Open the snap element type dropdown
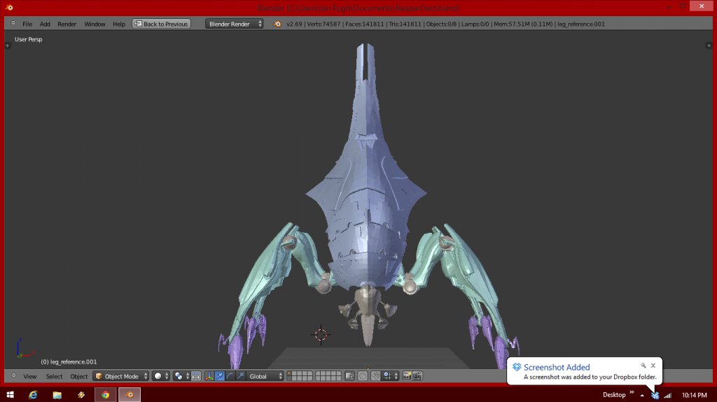717x402 pixels. pyautogui.click(x=390, y=376)
